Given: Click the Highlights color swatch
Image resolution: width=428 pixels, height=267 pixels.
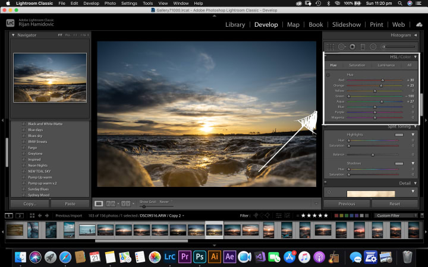Looking at the screenshot, I should pos(399,135).
